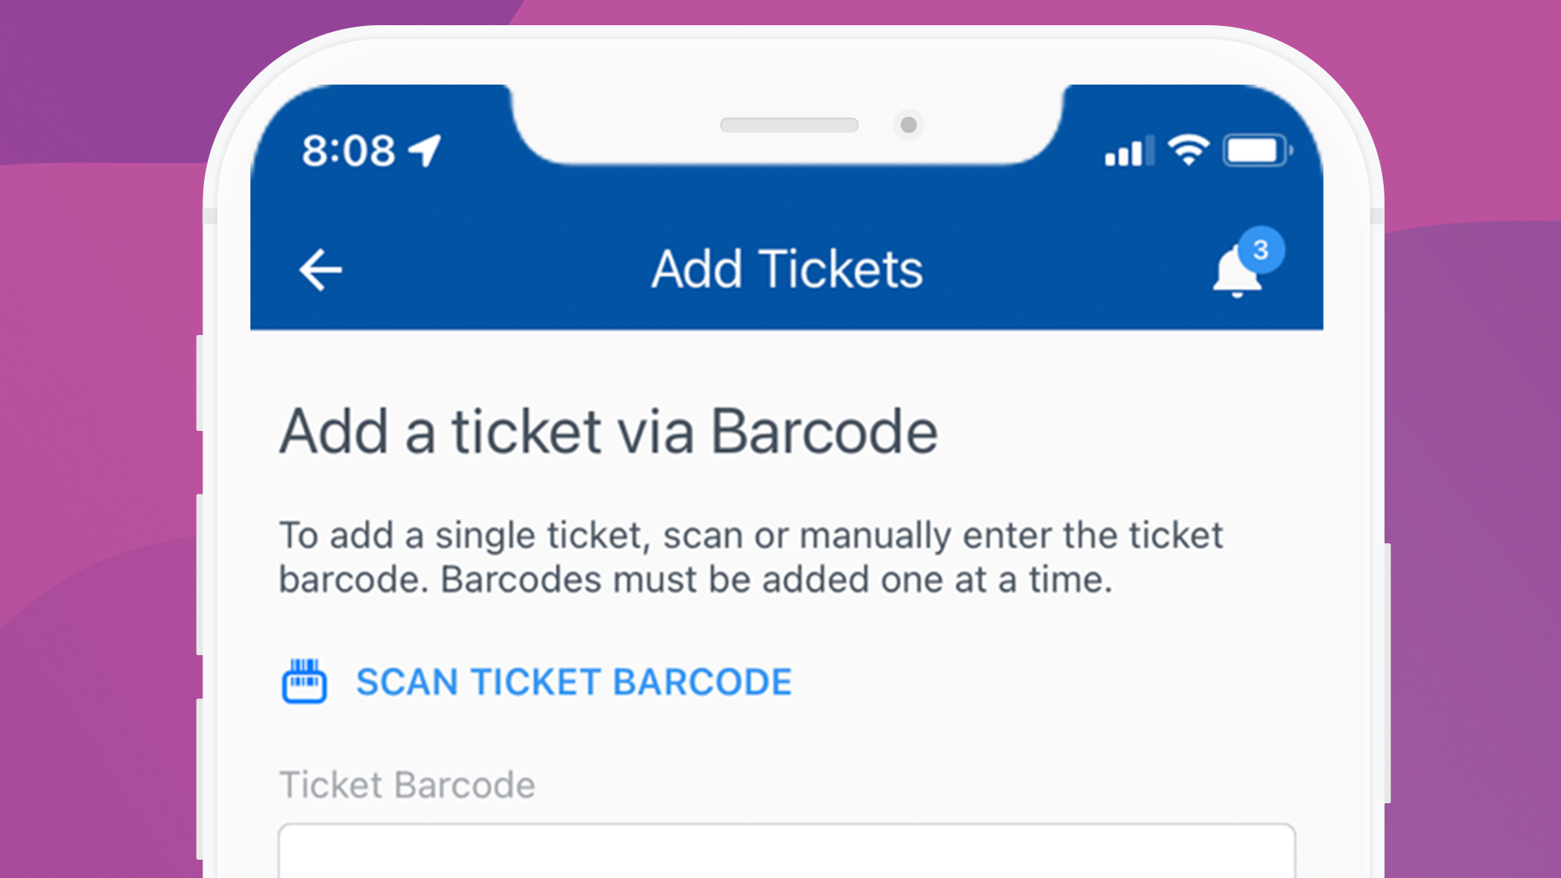Image resolution: width=1561 pixels, height=878 pixels.
Task: Tap the SCAN TICKET BARCODE text link
Action: tap(573, 682)
